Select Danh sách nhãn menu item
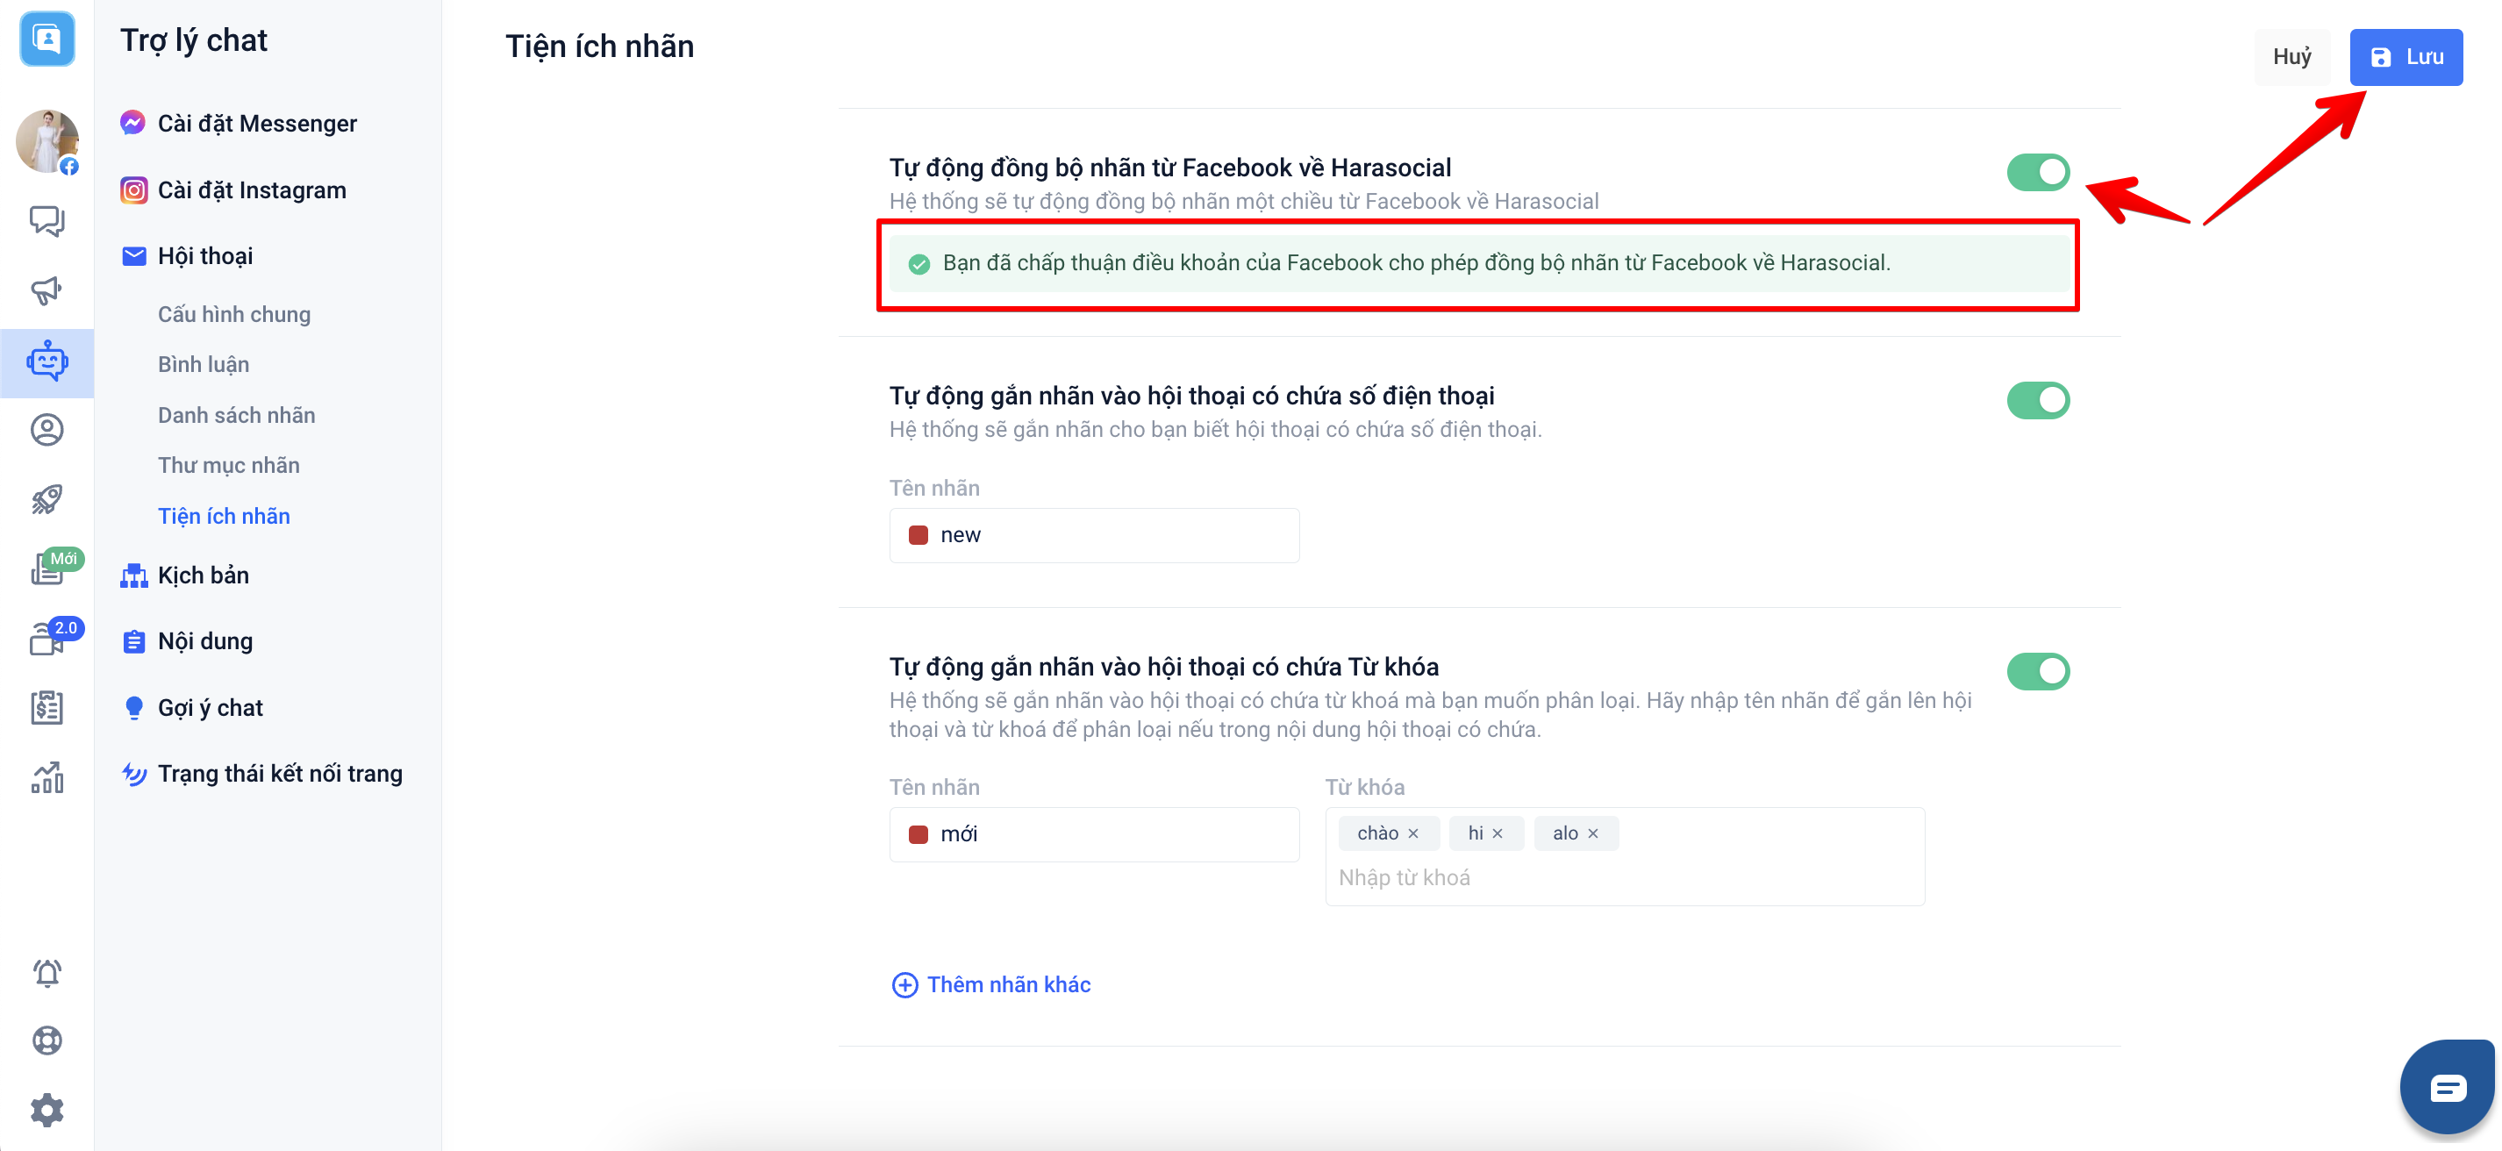2502x1151 pixels. pos(236,415)
